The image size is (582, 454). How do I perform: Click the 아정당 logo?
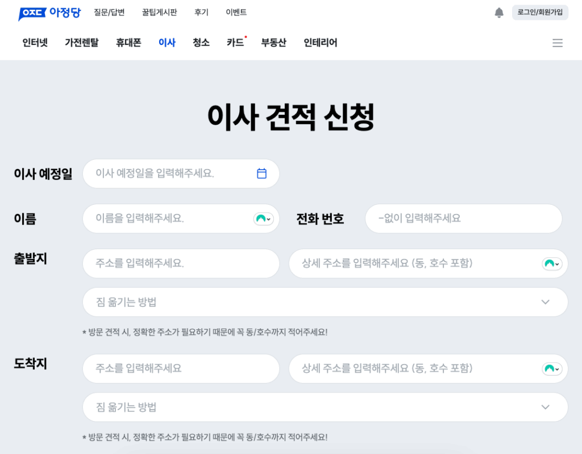(x=49, y=13)
